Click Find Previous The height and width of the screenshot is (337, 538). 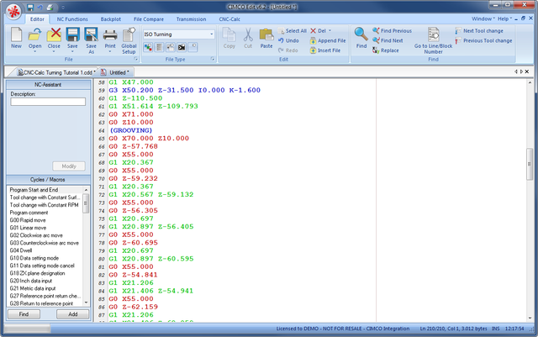(393, 31)
